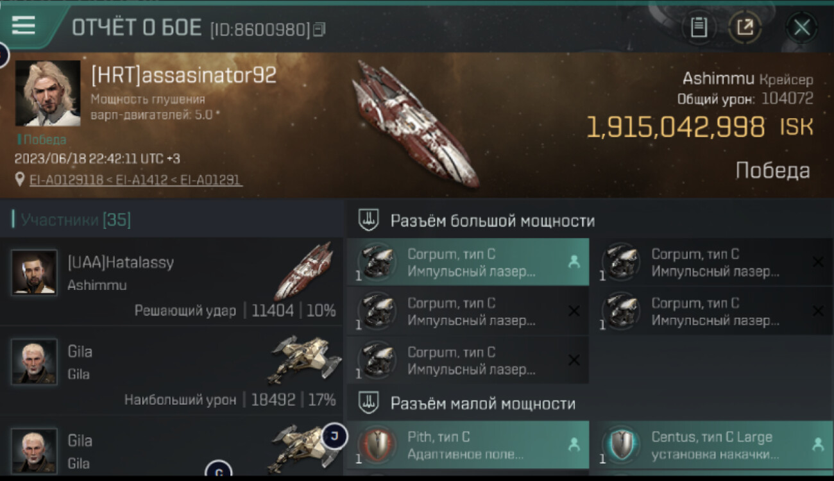834x481 pixels.
Task: Open the clipboard report icon
Action: (x=699, y=28)
